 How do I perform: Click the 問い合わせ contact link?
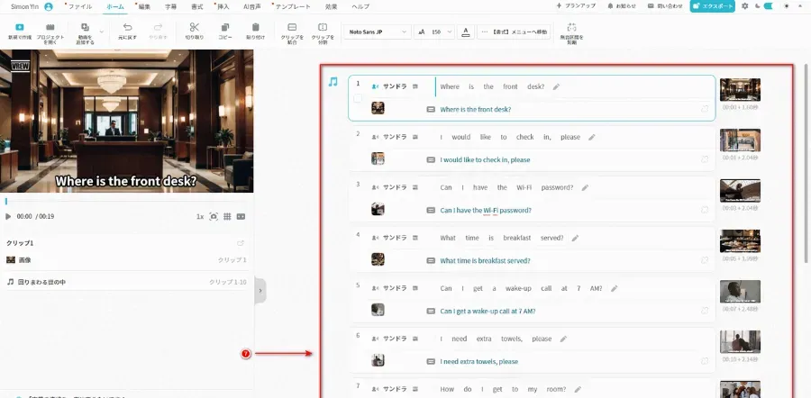click(x=665, y=6)
